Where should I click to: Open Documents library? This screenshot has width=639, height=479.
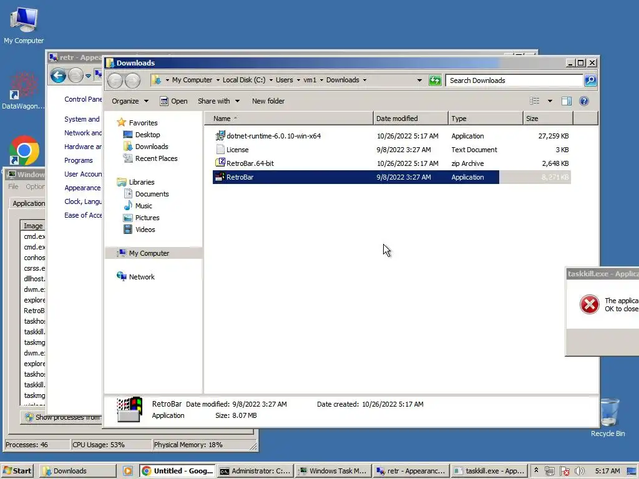(146, 194)
